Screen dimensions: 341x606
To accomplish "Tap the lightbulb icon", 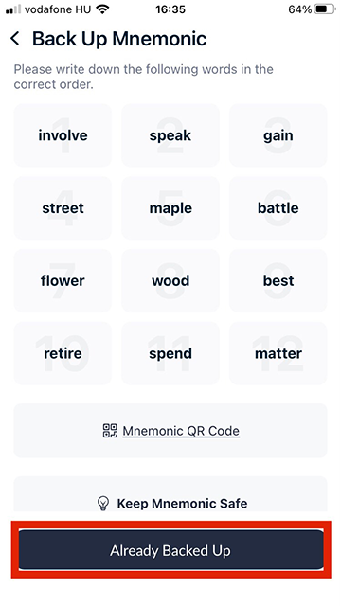I will tap(103, 503).
